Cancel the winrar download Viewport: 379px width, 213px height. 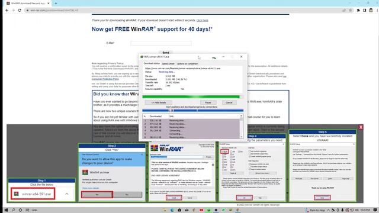[x=229, y=102]
